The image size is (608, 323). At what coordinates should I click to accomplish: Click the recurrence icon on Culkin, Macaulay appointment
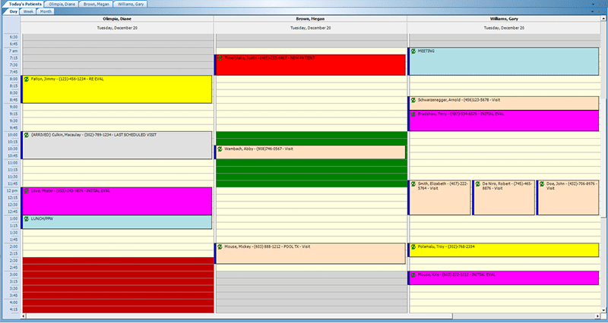click(x=27, y=136)
